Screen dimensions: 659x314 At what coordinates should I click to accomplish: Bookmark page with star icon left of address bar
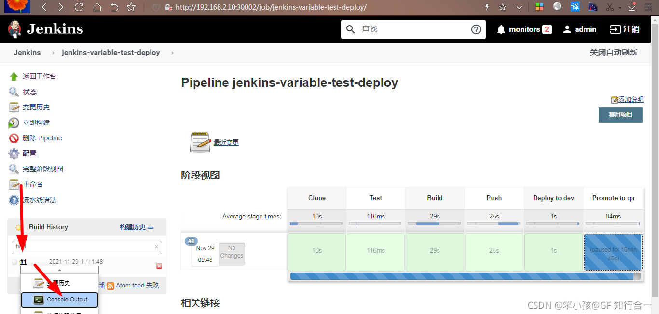click(x=131, y=7)
